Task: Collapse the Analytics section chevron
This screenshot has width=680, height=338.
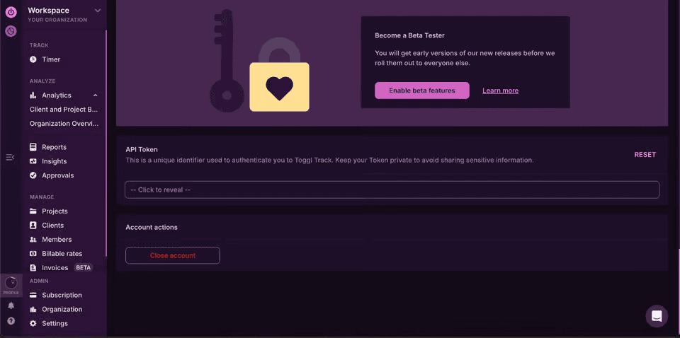Action: [96, 95]
